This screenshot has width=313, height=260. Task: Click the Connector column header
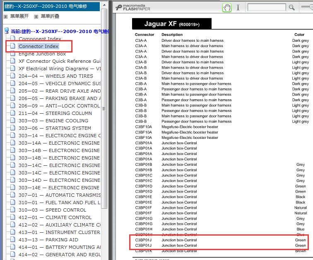point(144,35)
